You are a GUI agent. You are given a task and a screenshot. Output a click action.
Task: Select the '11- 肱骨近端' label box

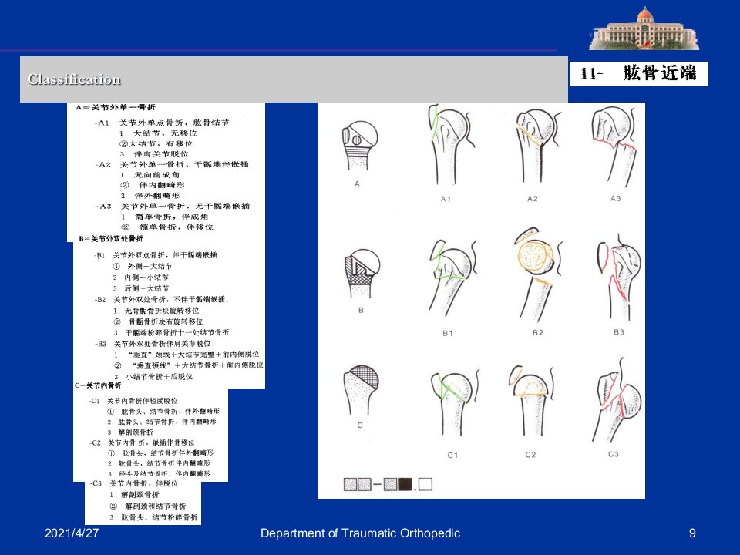tap(639, 74)
